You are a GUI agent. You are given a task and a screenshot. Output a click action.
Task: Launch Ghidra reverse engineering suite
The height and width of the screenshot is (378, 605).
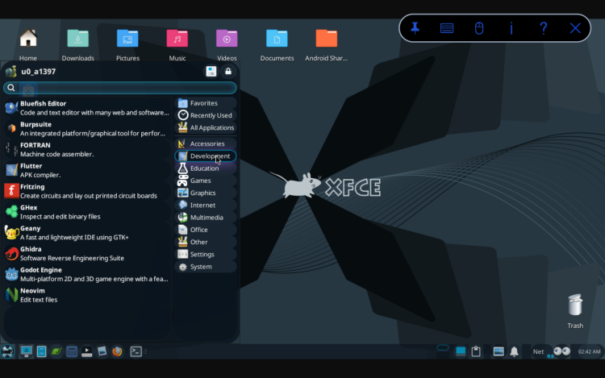pos(87,254)
